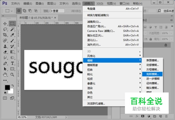Viewport: 175px width, 120px height.
Task: Click the white background color swatch
Action: tap(11, 92)
